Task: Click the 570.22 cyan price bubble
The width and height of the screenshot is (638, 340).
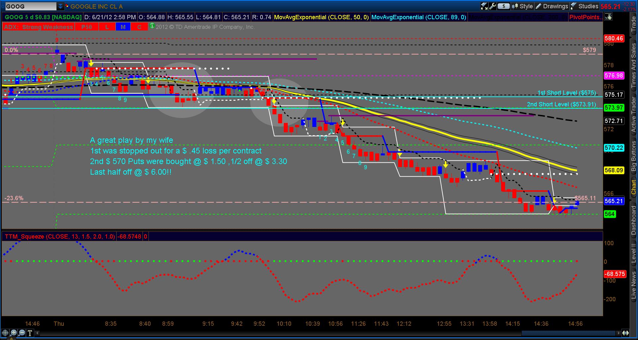Action: tap(613, 148)
